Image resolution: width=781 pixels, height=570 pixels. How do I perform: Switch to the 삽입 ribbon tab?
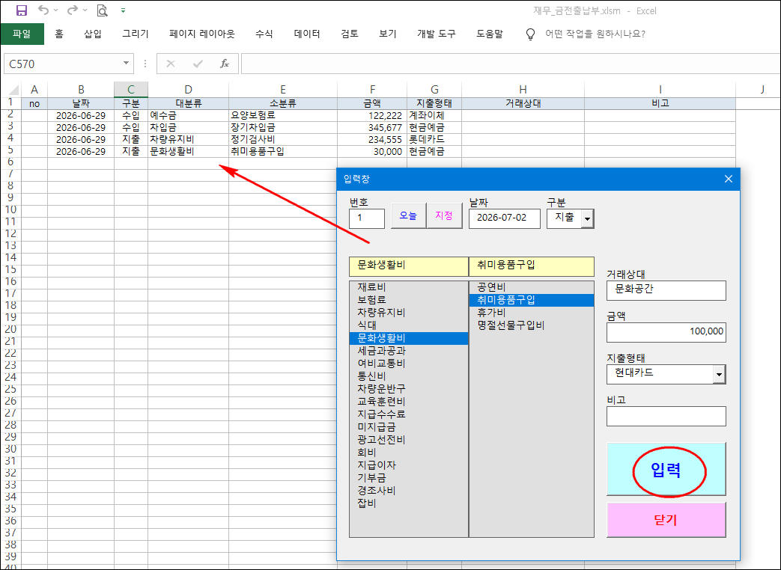[93, 34]
